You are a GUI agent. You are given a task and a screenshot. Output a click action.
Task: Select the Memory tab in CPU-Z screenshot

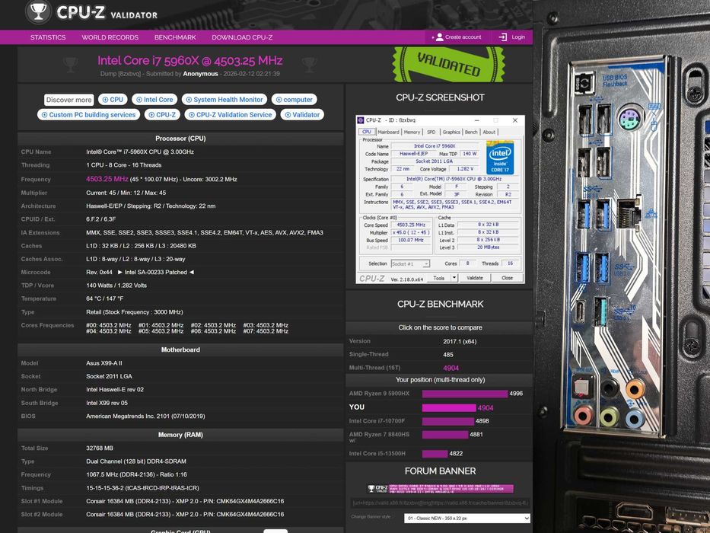(412, 132)
